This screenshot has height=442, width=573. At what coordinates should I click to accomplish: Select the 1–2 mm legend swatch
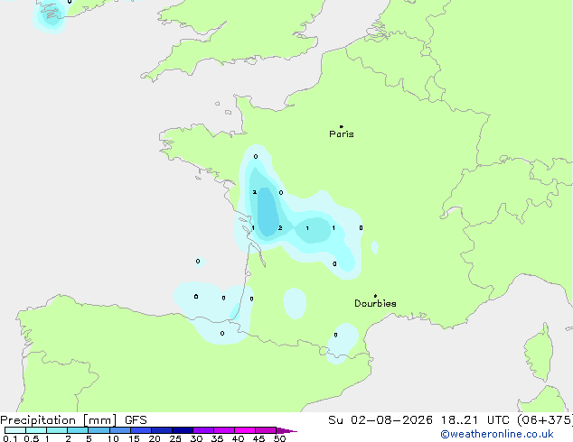point(57,430)
